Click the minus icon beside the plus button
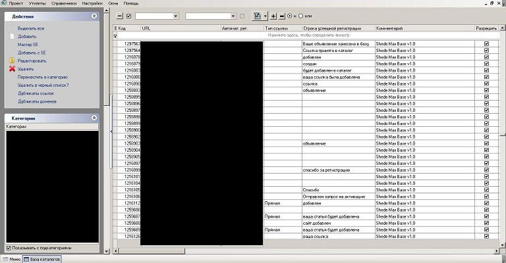This screenshot has height=263, width=506. (x=282, y=15)
